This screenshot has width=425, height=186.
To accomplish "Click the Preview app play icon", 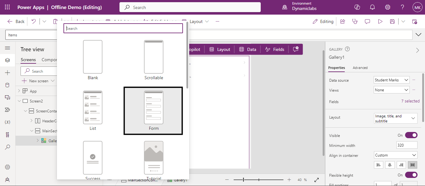I will 380,21.
